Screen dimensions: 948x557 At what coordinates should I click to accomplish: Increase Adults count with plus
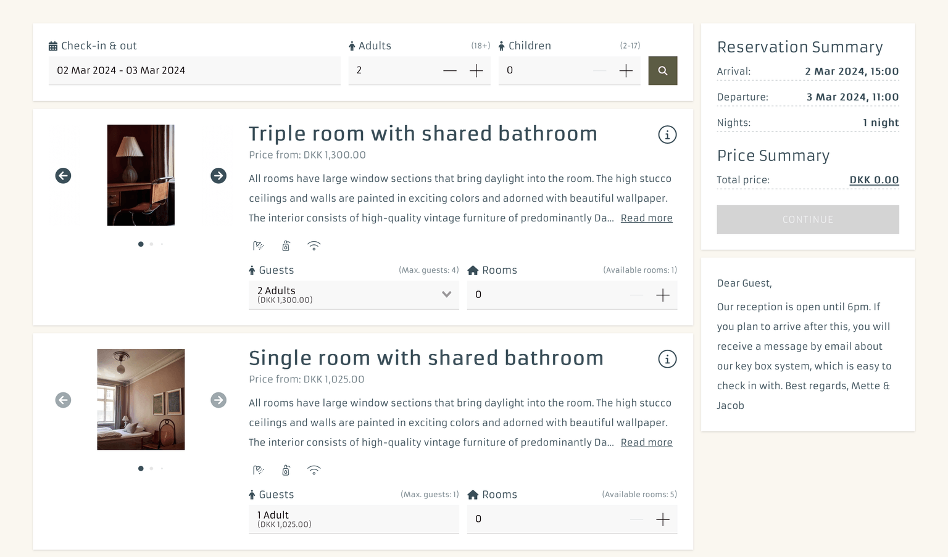tap(476, 71)
